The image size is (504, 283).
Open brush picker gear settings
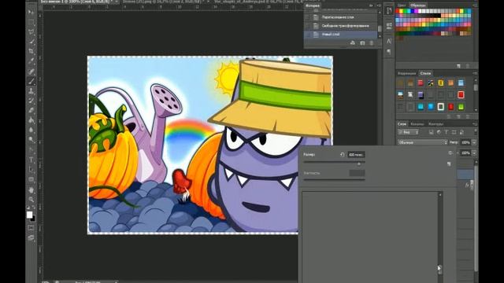(x=450, y=153)
